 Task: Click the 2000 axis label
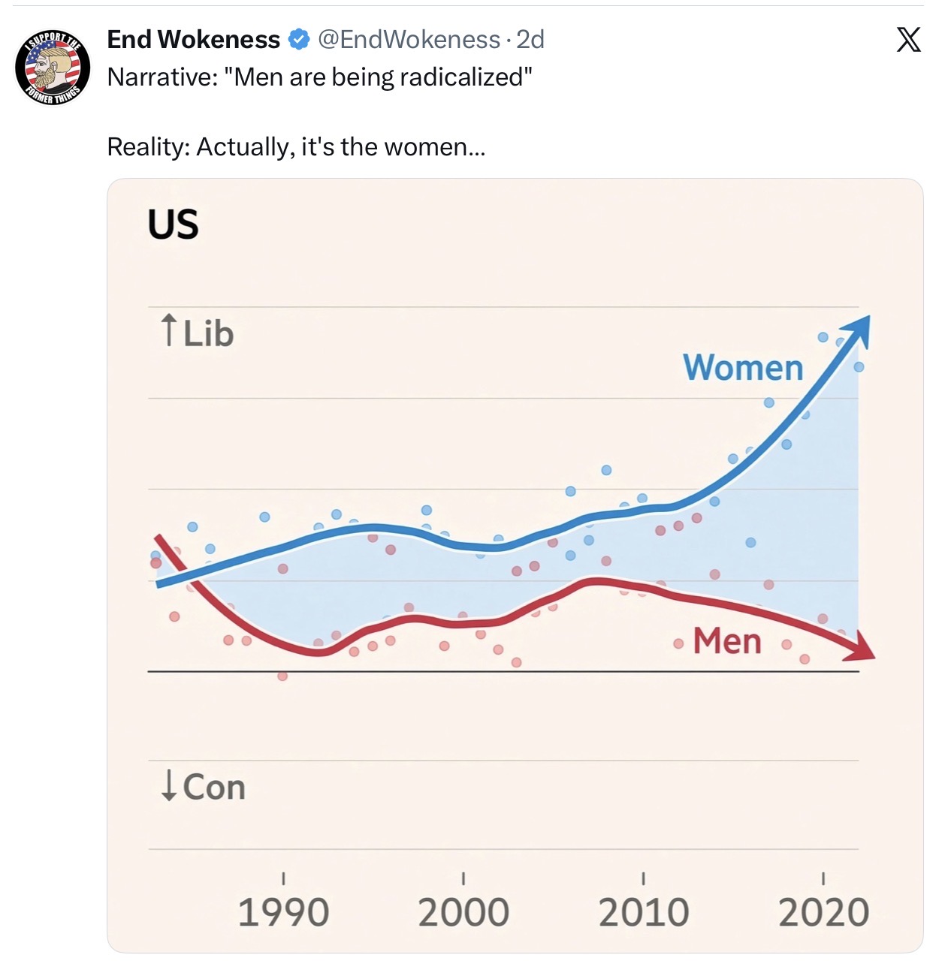pyautogui.click(x=463, y=912)
